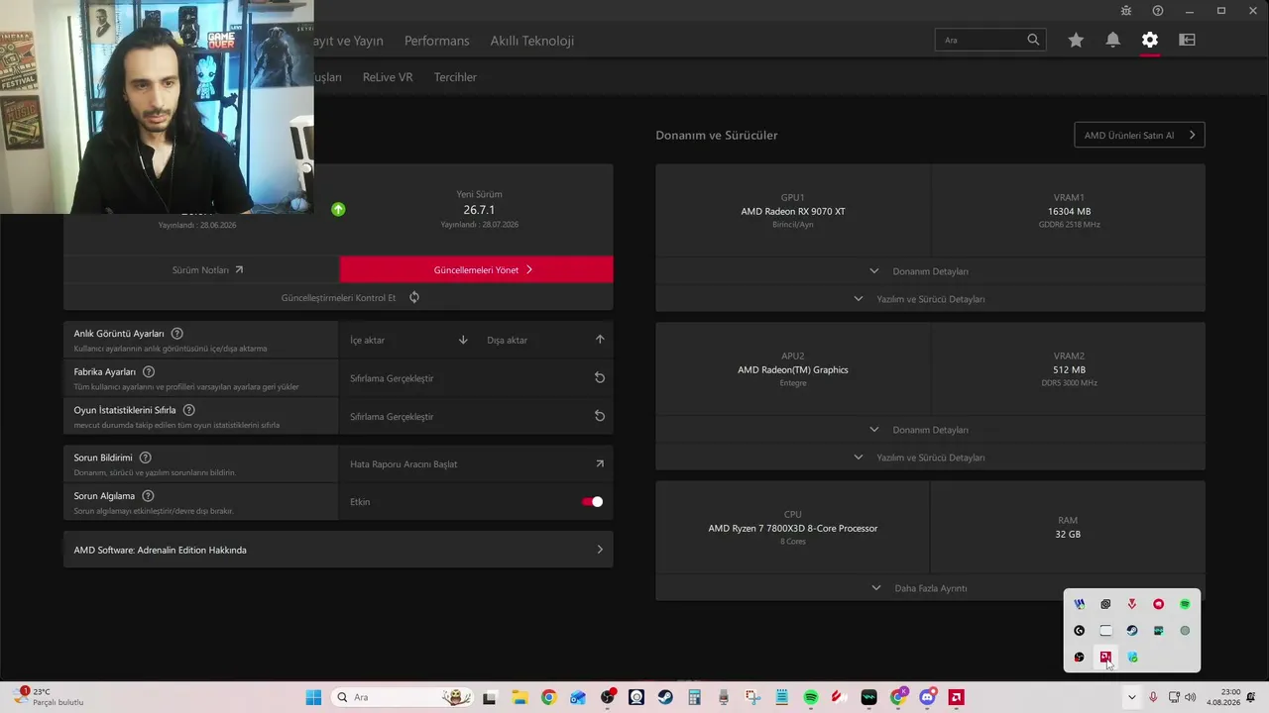Open the weather widget showing 23°C

pos(47,697)
